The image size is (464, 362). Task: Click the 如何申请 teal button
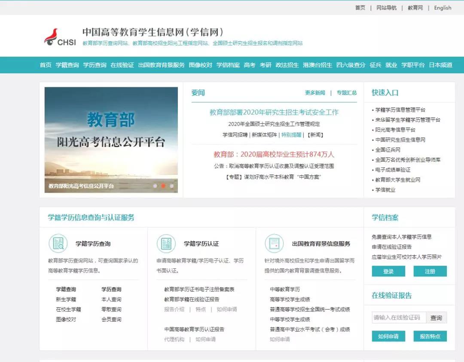(x=388, y=336)
